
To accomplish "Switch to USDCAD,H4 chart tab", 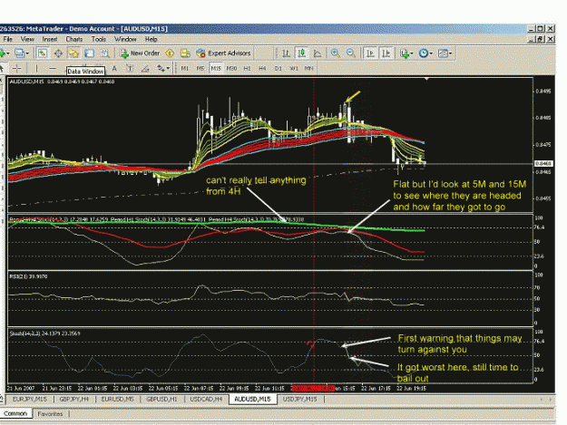I will tap(206, 399).
